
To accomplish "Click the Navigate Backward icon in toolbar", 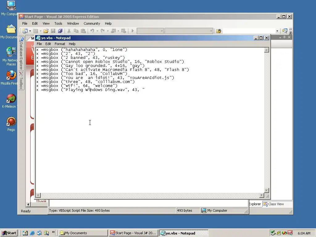I will point(114,31).
